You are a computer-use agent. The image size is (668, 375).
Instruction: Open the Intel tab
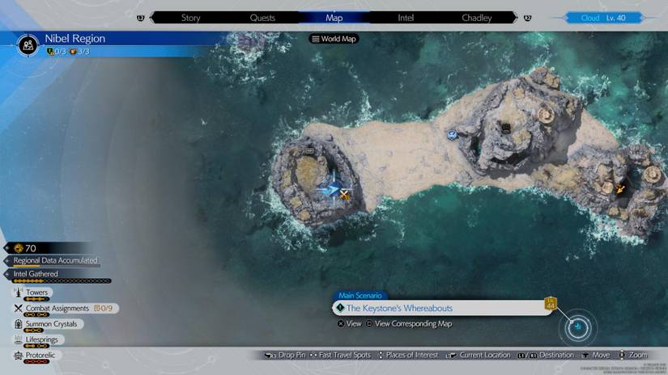[406, 18]
